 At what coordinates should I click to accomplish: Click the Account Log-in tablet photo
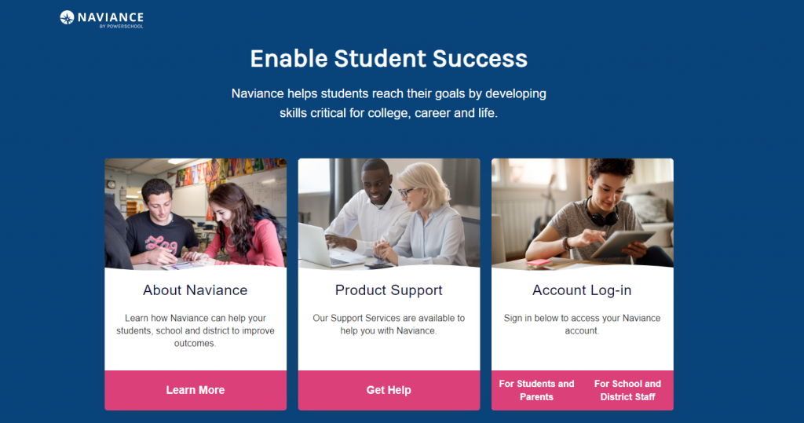tap(583, 213)
